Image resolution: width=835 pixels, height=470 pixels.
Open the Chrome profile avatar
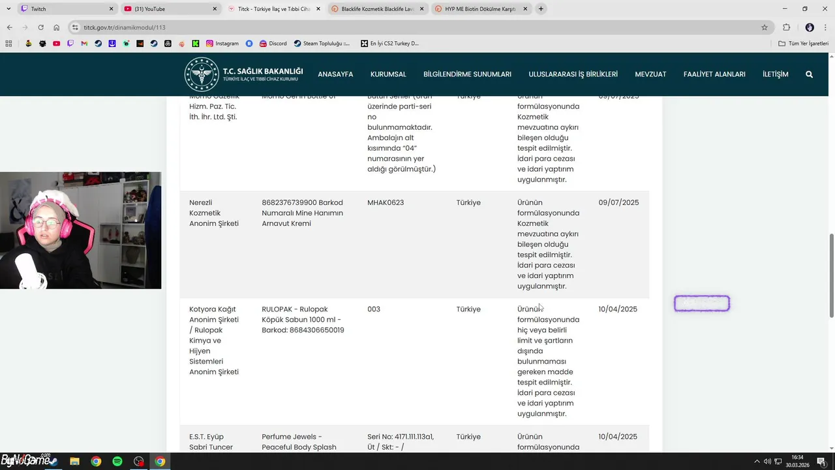[810, 27]
